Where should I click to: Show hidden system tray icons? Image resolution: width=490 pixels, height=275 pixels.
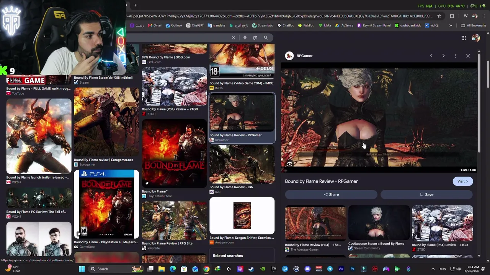(433, 269)
